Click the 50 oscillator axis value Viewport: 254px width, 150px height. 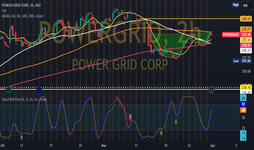(x=243, y=118)
